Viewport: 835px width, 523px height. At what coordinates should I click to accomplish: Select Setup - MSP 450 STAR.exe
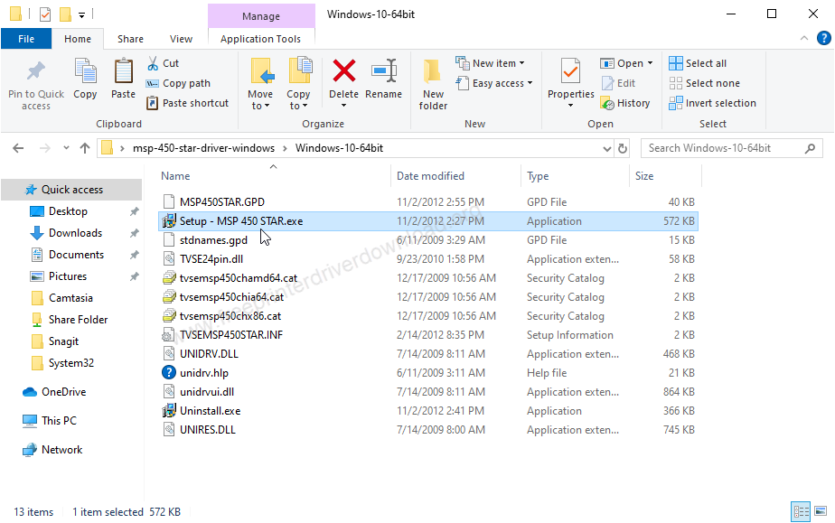point(428,221)
